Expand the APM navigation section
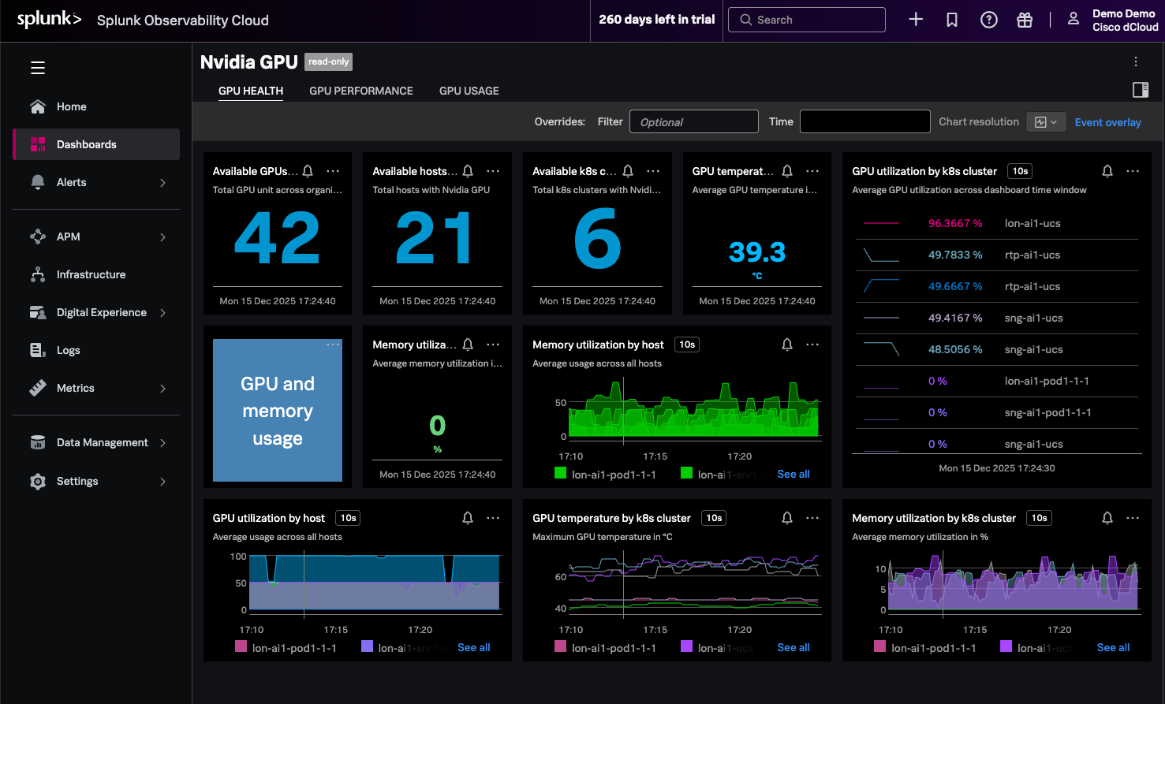The height and width of the screenshot is (771, 1165). 162,237
